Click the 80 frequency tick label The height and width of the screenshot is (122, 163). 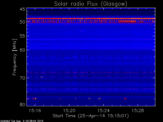tap(22, 104)
